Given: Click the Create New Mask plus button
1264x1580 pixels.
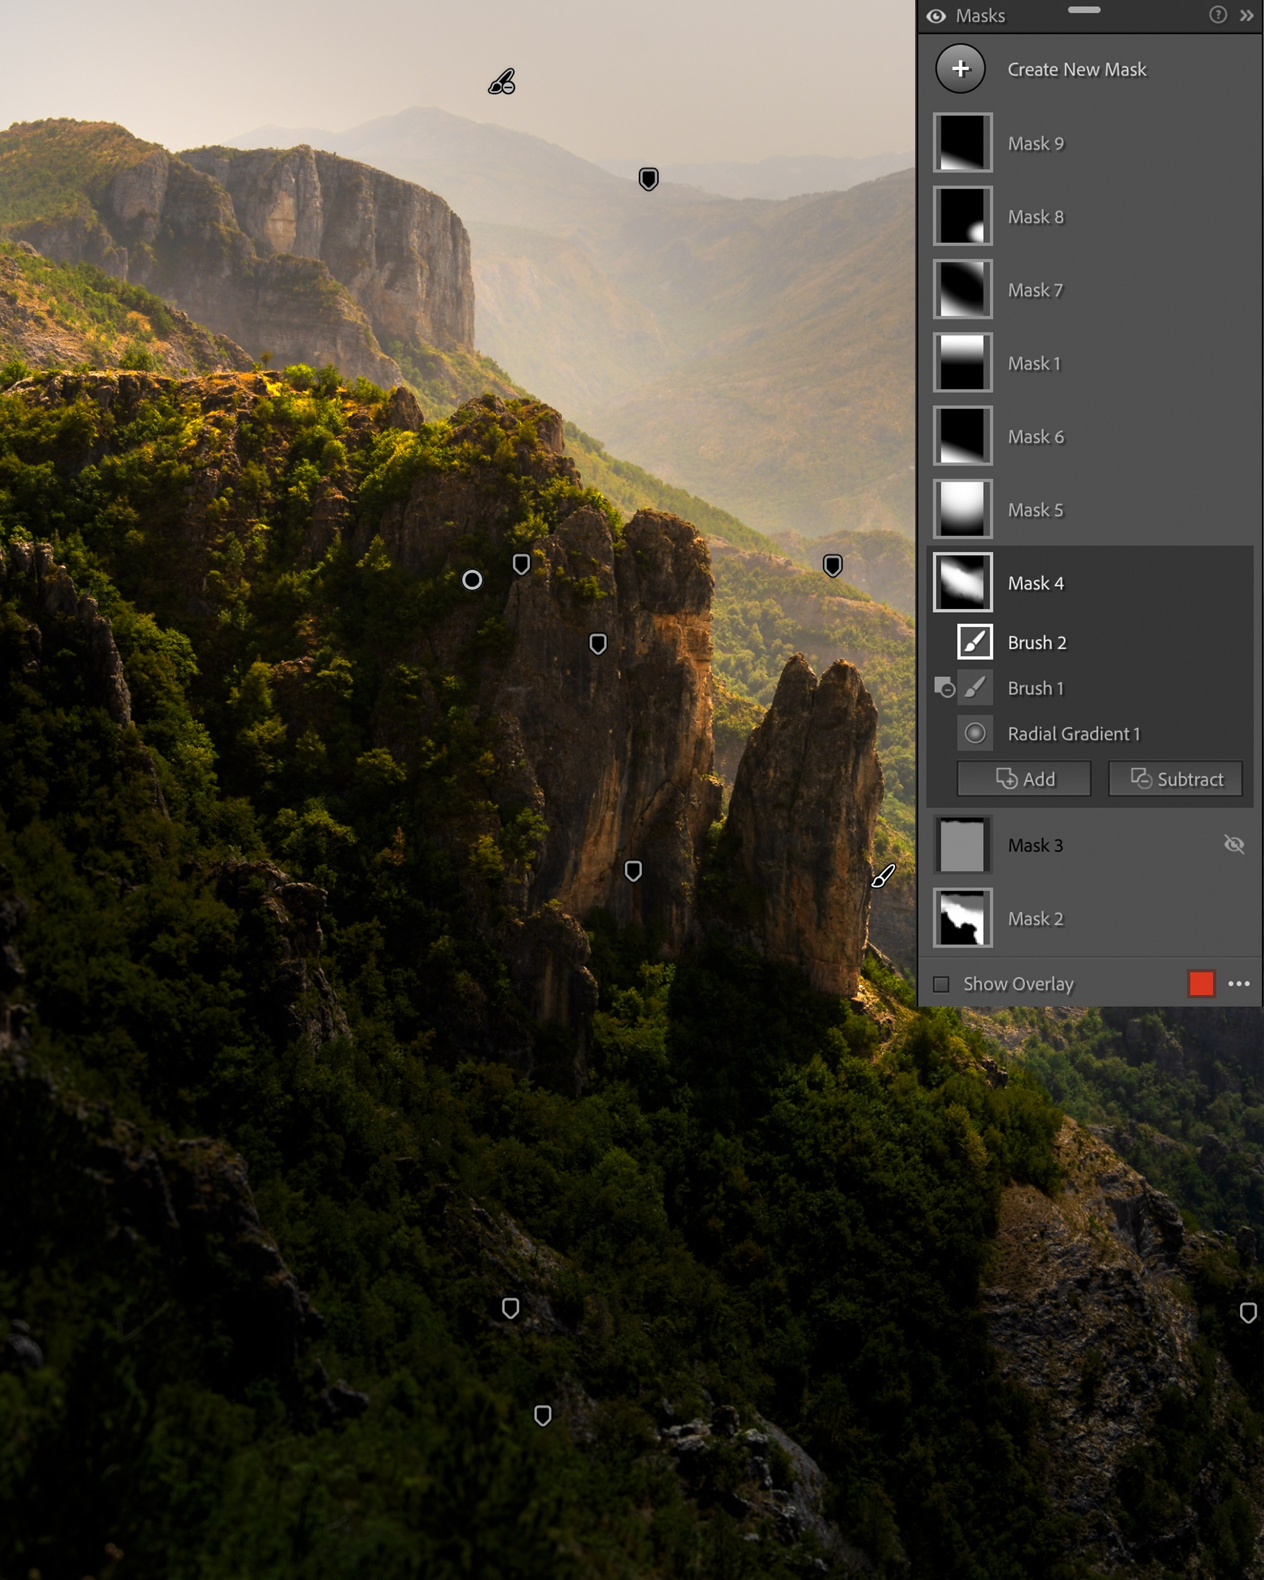Looking at the screenshot, I should tap(960, 69).
